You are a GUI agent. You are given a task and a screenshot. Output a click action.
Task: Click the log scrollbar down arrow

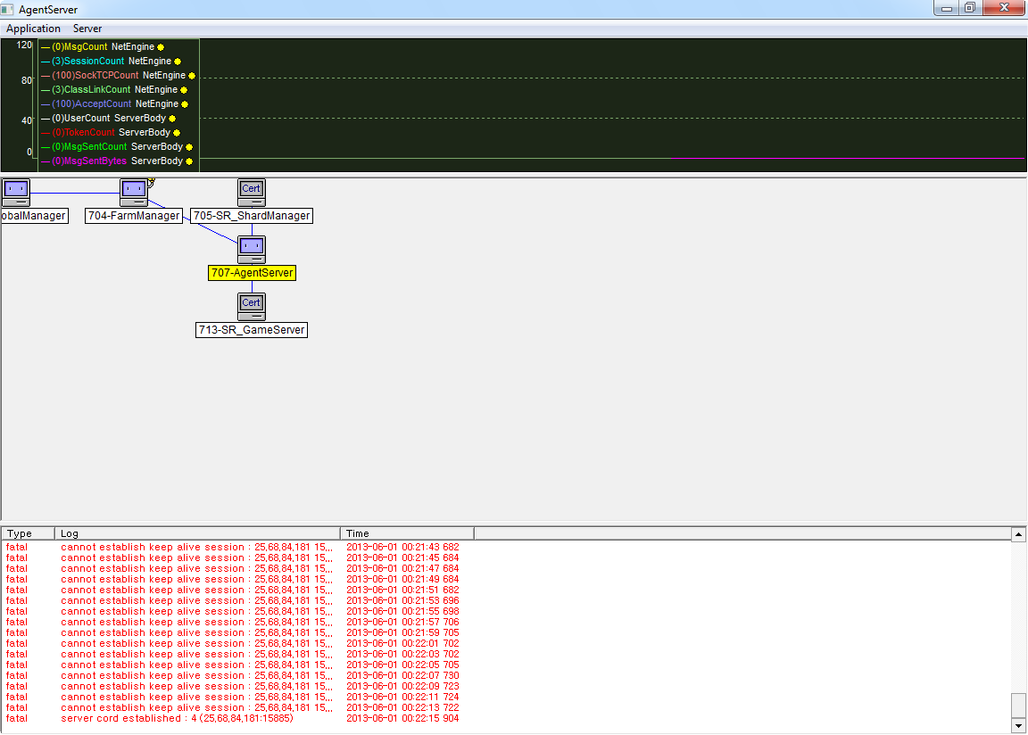click(1018, 727)
